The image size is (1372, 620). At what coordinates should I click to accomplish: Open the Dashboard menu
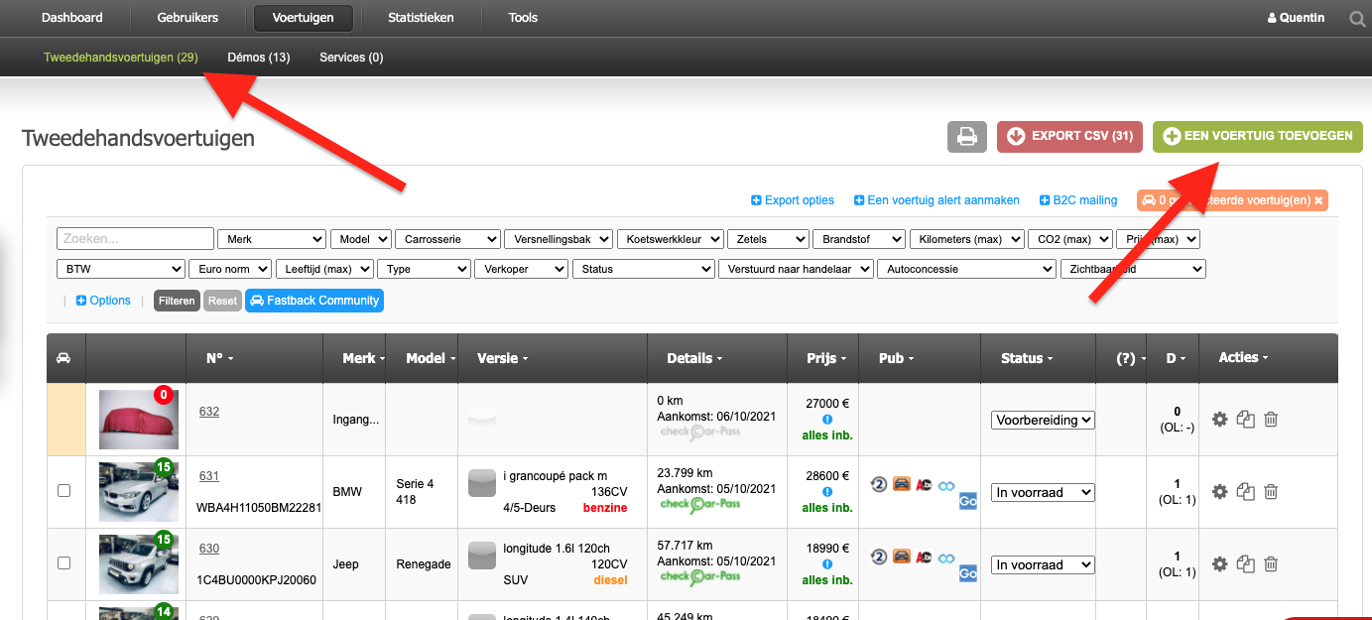71,18
